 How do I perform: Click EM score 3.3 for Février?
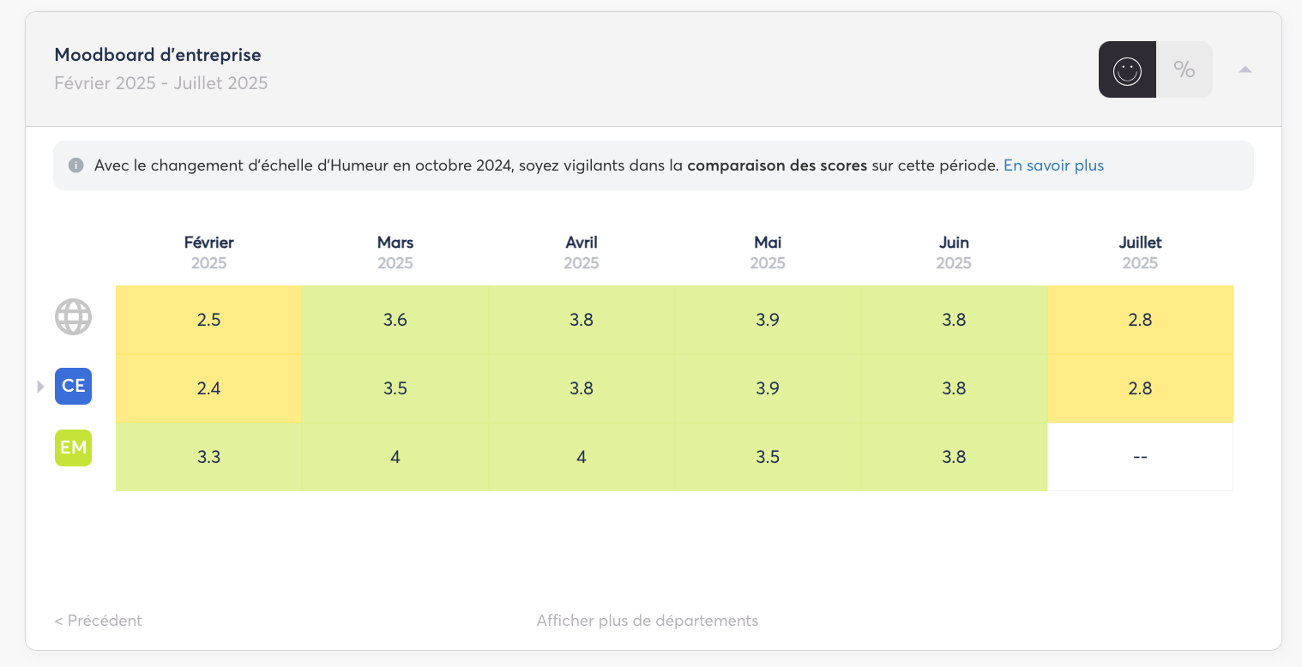[x=208, y=457]
